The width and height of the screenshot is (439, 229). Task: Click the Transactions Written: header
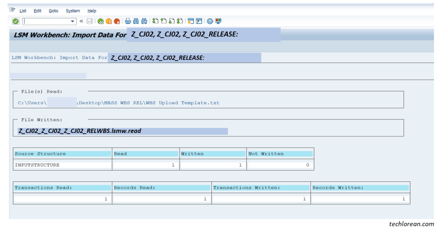coord(261,187)
